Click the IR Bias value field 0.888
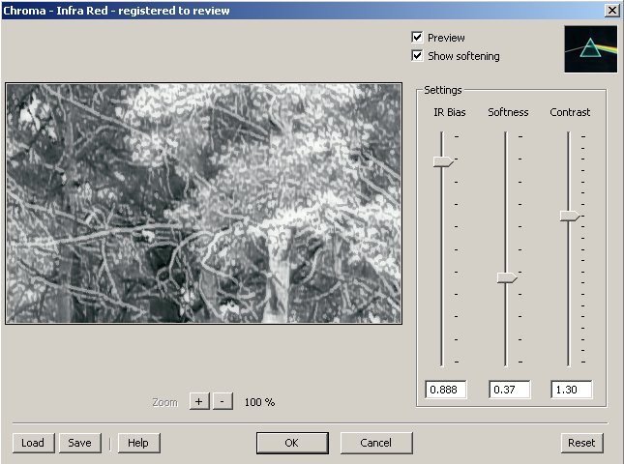Image resolution: width=624 pixels, height=464 pixels. pyautogui.click(x=446, y=390)
